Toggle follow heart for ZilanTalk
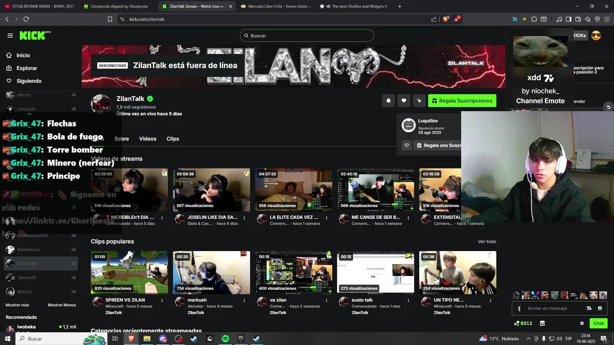614x345 pixels. (x=404, y=101)
